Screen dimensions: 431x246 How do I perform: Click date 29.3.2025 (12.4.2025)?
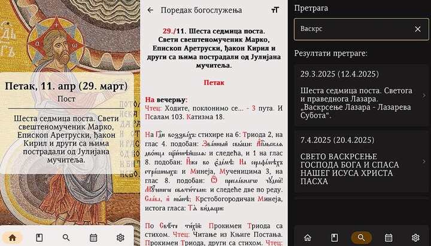tap(339, 74)
